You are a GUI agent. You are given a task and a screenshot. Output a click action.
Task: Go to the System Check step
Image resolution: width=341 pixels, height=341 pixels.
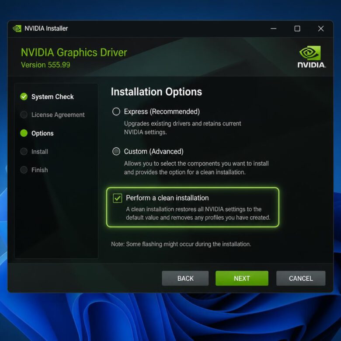[52, 97]
